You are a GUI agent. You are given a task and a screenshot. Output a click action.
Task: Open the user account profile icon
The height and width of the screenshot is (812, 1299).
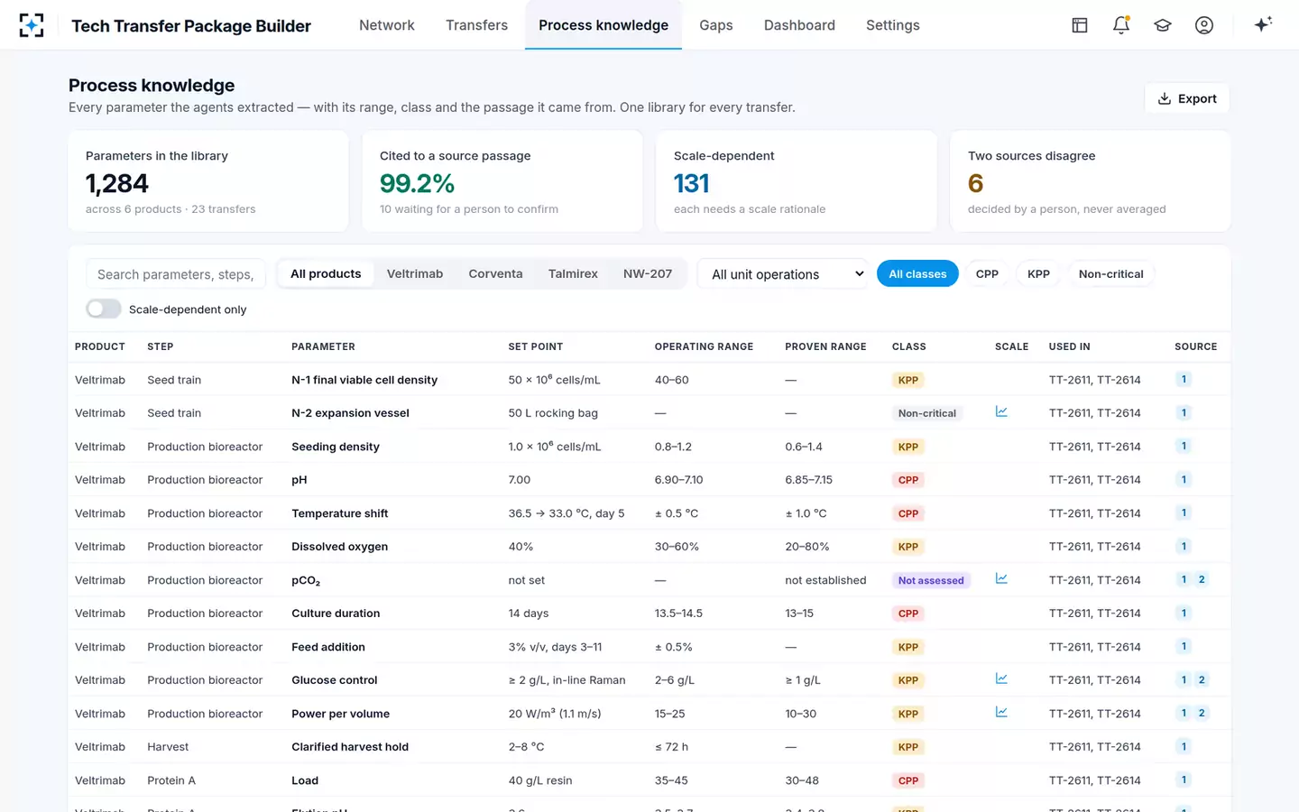pyautogui.click(x=1204, y=25)
